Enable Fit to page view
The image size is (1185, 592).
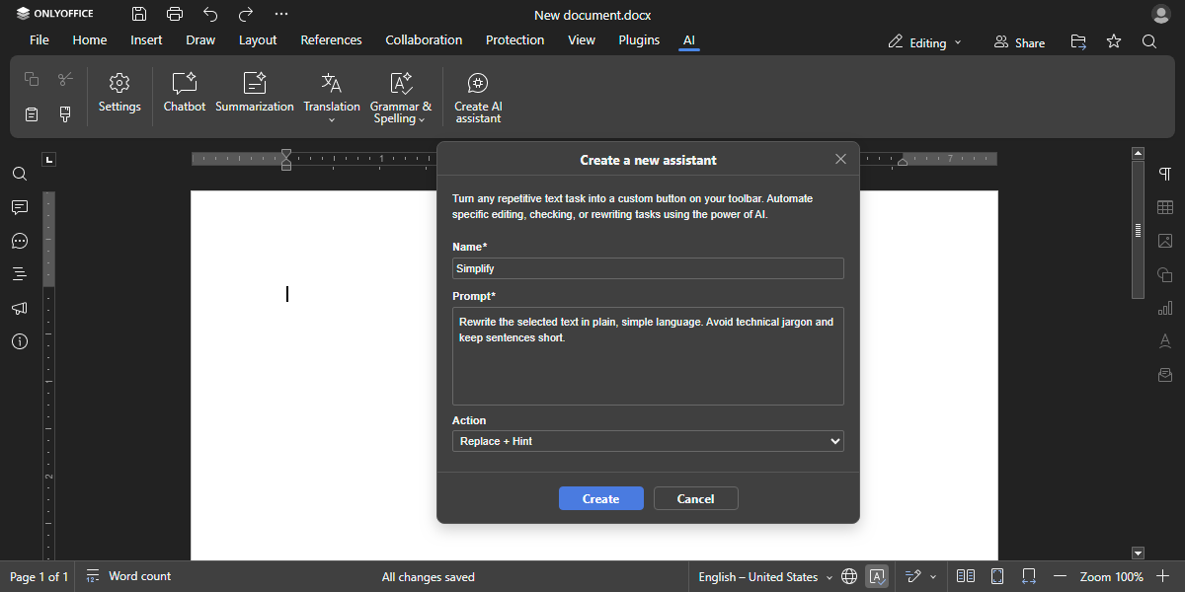996,575
